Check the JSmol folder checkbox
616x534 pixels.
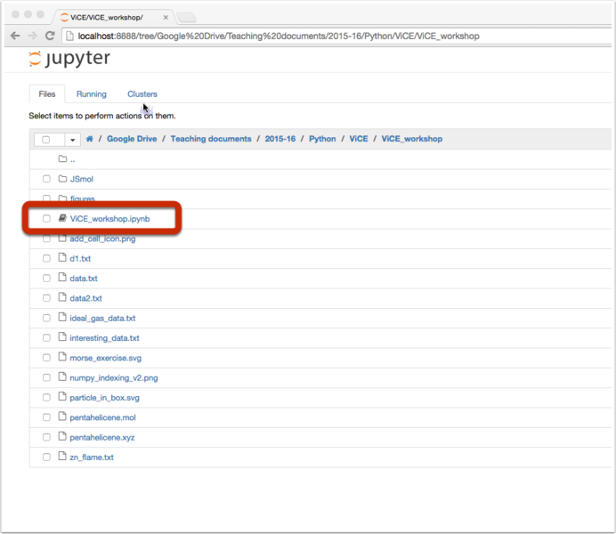click(46, 179)
